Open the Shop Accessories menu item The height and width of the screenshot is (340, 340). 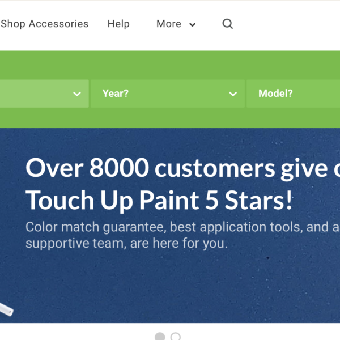point(44,24)
